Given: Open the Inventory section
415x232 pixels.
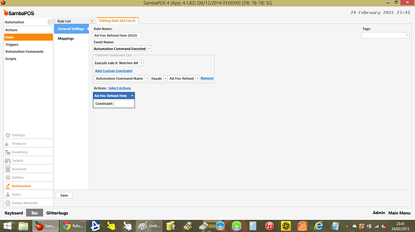Looking at the screenshot, I should (28, 152).
